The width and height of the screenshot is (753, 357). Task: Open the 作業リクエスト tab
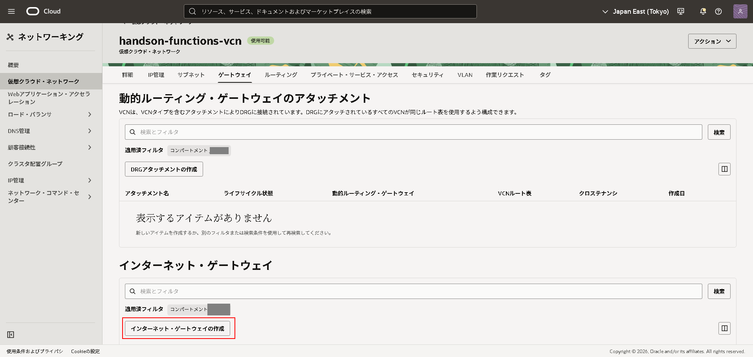505,75
